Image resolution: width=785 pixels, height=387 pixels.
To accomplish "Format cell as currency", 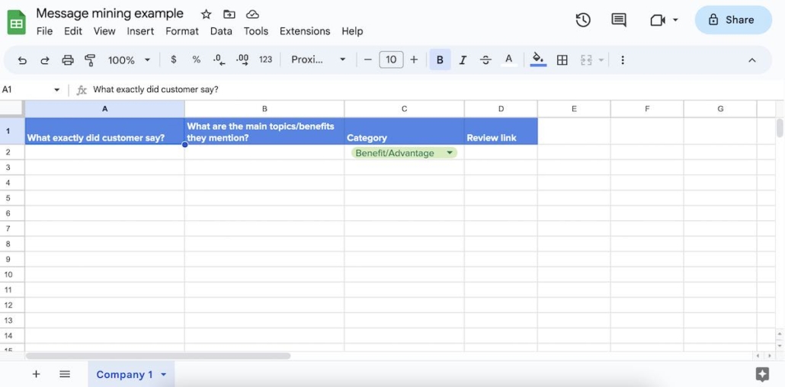I will [174, 59].
